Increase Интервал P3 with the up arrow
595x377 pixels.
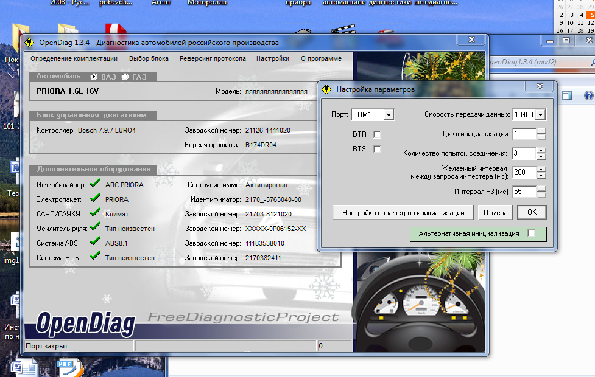[x=541, y=188]
